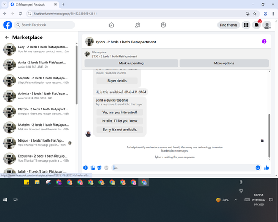Open Nique's conversation

(38, 143)
